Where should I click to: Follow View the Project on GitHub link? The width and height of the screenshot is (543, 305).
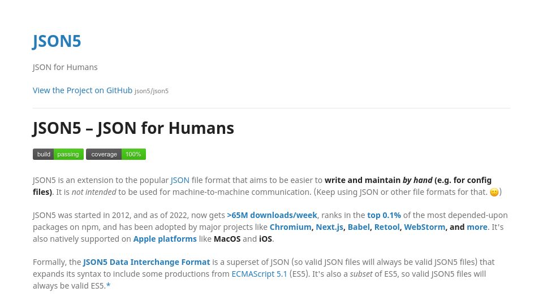[x=83, y=90]
